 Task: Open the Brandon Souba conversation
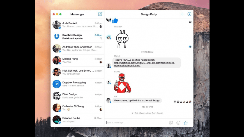pyautogui.click(x=77, y=120)
